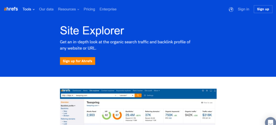Open the teespring.com dropdown under Teespring
The image size is (276, 125).
(x=93, y=105)
